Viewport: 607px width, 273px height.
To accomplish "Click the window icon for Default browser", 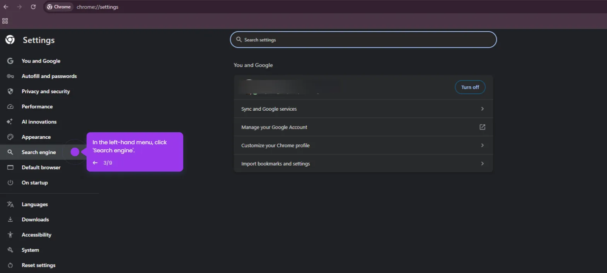I will click(x=10, y=167).
